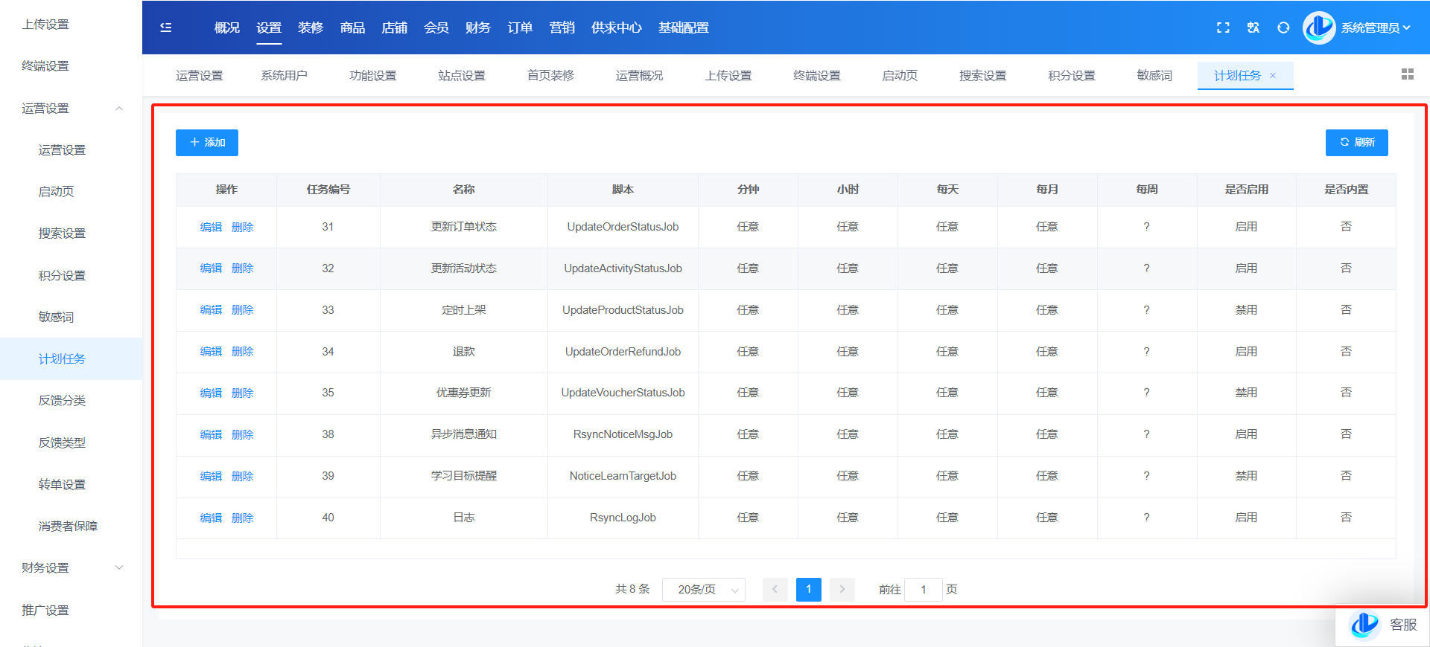Switch to the 敏感词 tab
The image size is (1430, 647).
click(1154, 76)
